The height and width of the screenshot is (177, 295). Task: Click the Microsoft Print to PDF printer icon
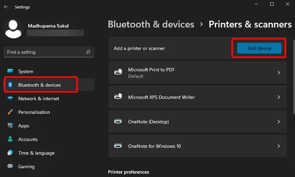(x=118, y=73)
